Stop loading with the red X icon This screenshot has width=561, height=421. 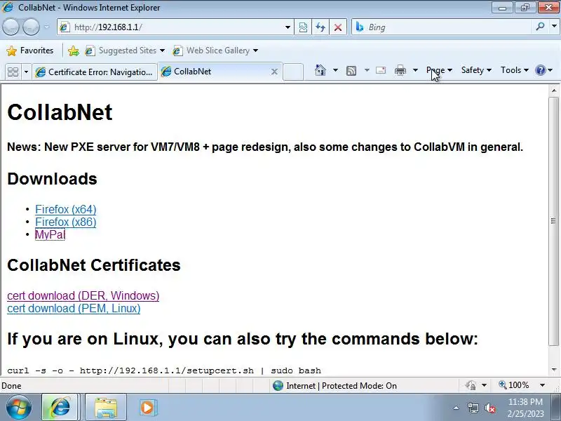pos(338,27)
